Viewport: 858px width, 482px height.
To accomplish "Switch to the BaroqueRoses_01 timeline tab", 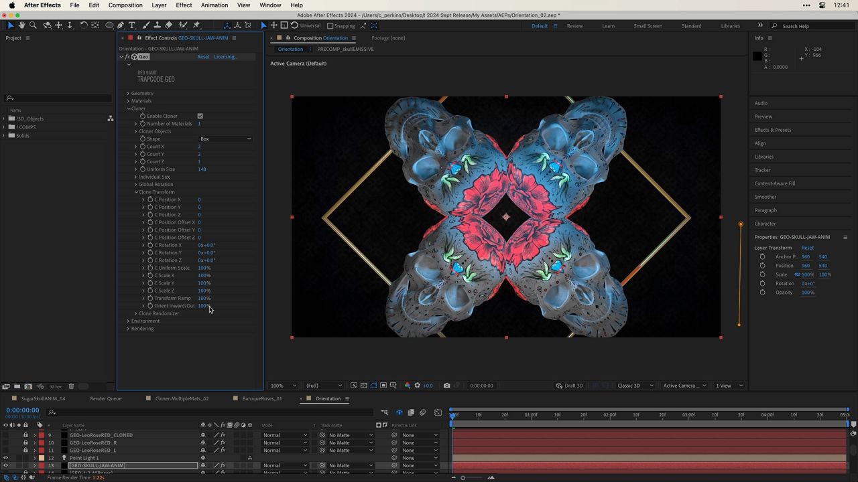I will pyautogui.click(x=261, y=398).
